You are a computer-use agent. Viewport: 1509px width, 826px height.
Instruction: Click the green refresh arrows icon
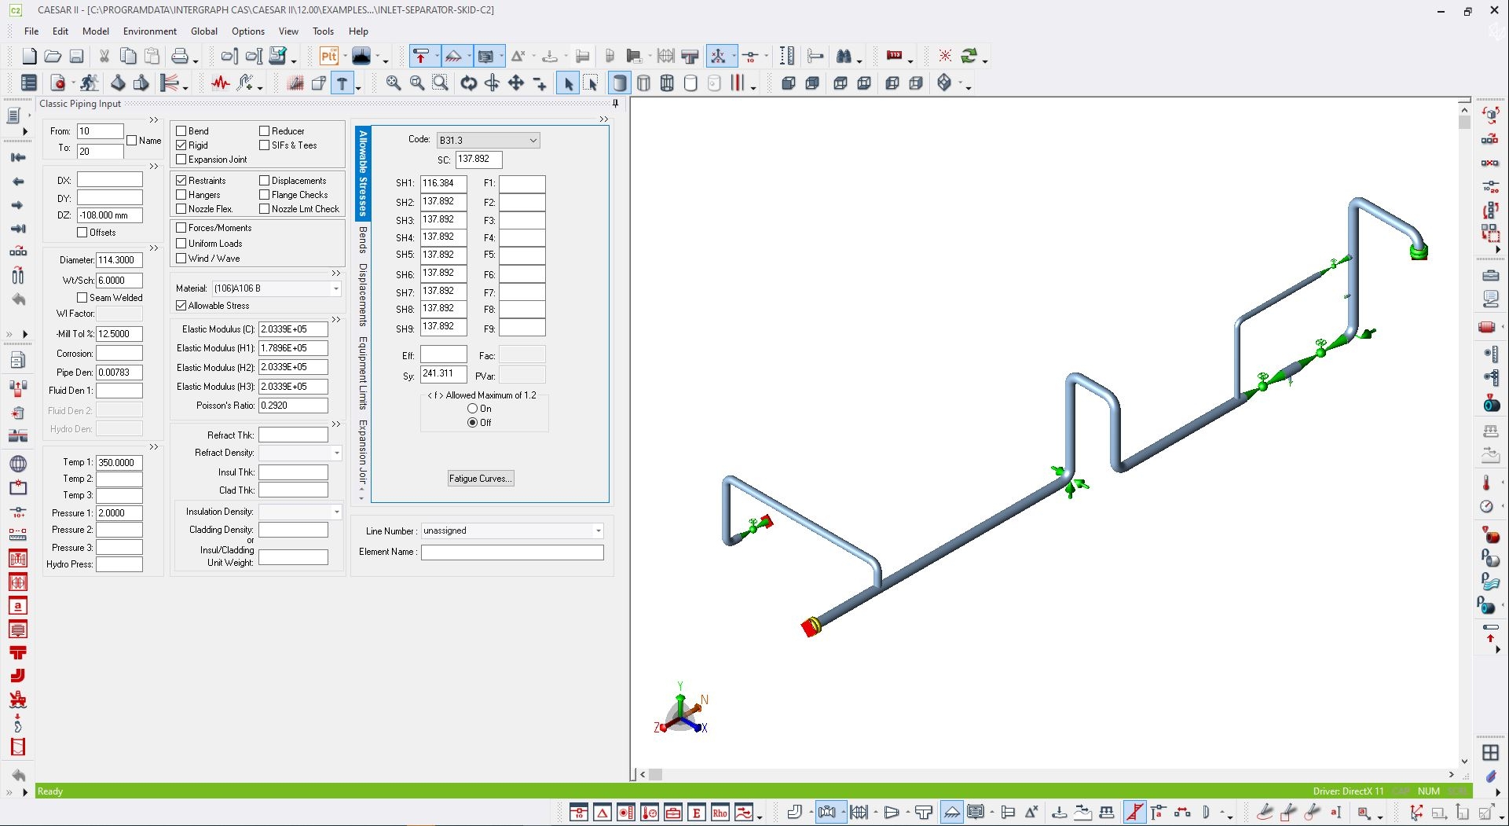pyautogui.click(x=969, y=57)
